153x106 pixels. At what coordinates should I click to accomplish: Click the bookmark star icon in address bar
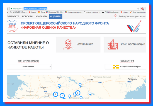138,9
